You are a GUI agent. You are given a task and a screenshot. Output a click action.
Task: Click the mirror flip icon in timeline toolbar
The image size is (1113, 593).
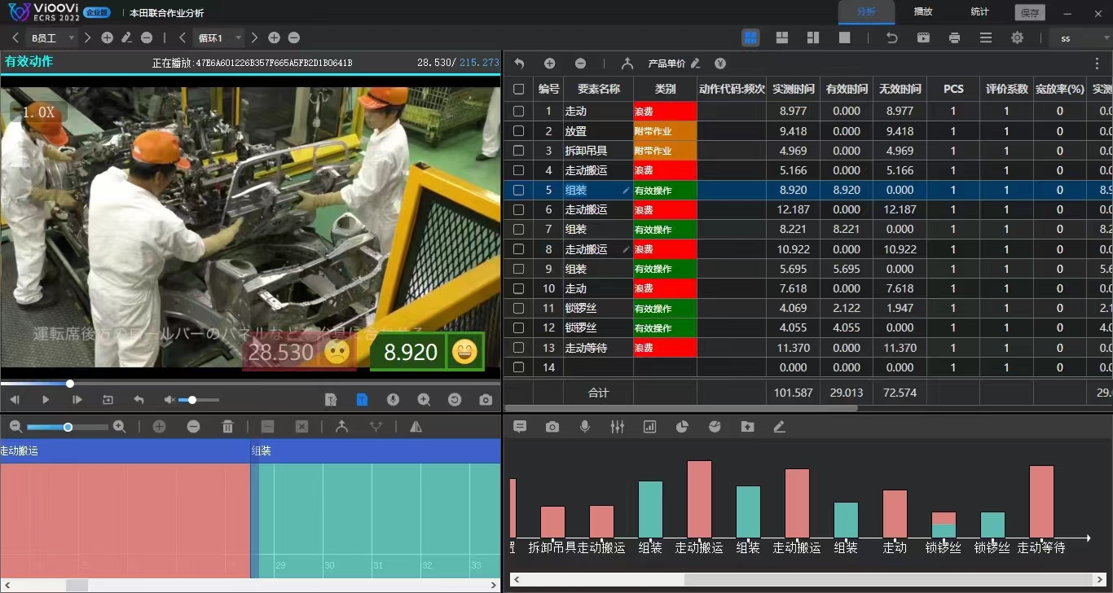pos(416,427)
